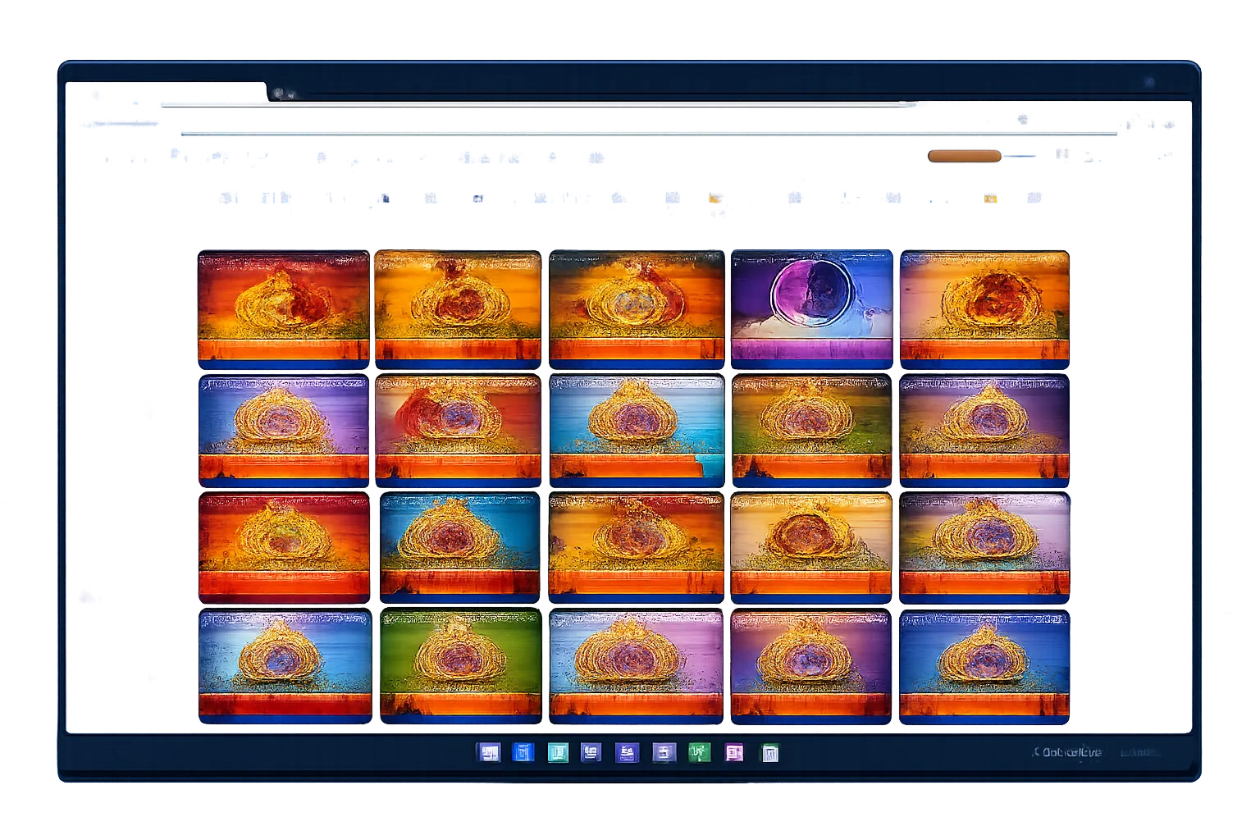Click the system tray text in taskbar
The height and width of the screenshot is (840, 1260).
[x=1067, y=752]
